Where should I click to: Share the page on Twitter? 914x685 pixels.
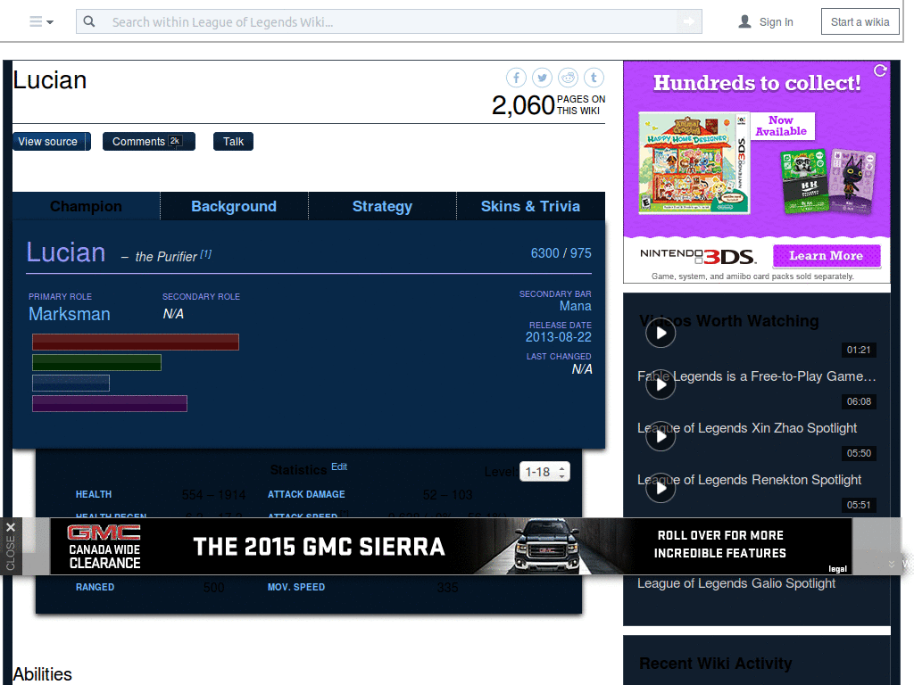click(542, 78)
